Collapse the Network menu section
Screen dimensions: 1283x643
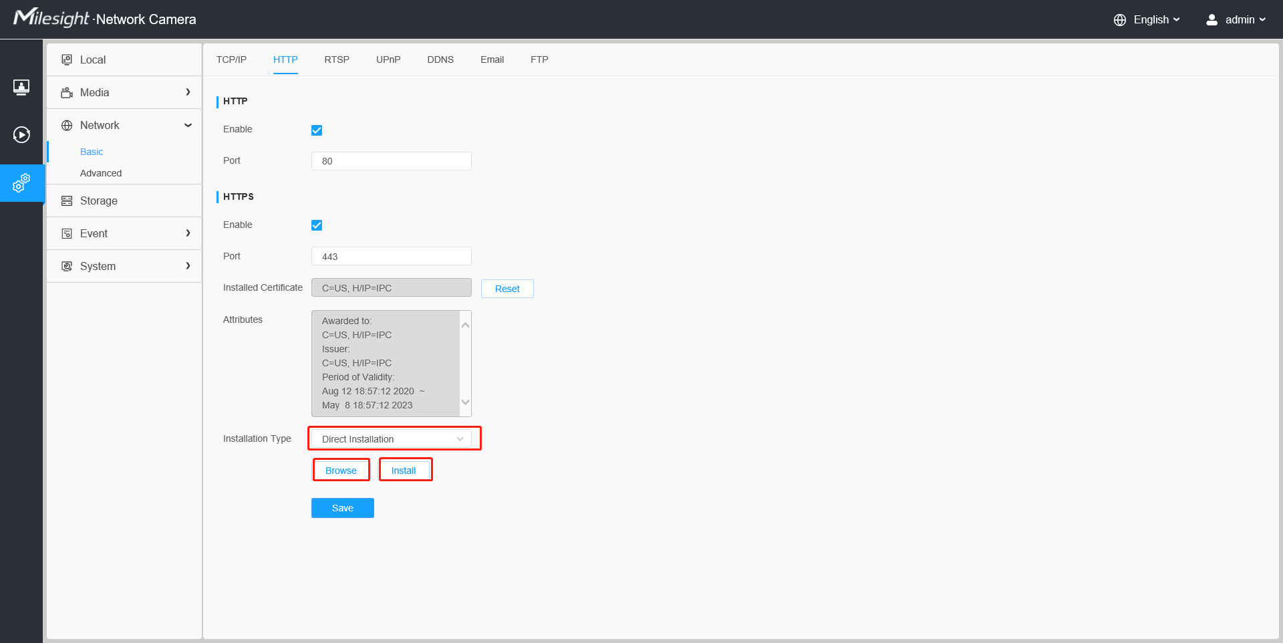tap(188, 125)
